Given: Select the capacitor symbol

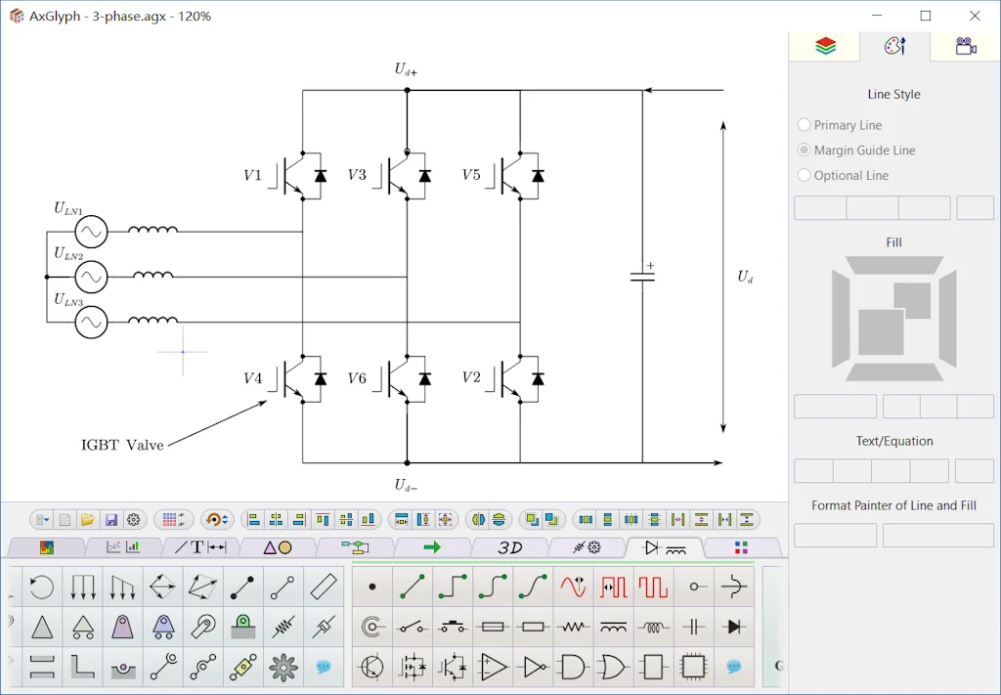Looking at the screenshot, I should [x=693, y=626].
